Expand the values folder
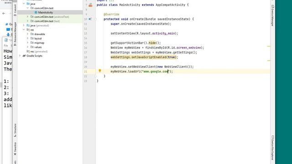The width and height of the screenshot is (292, 164). (27, 47)
